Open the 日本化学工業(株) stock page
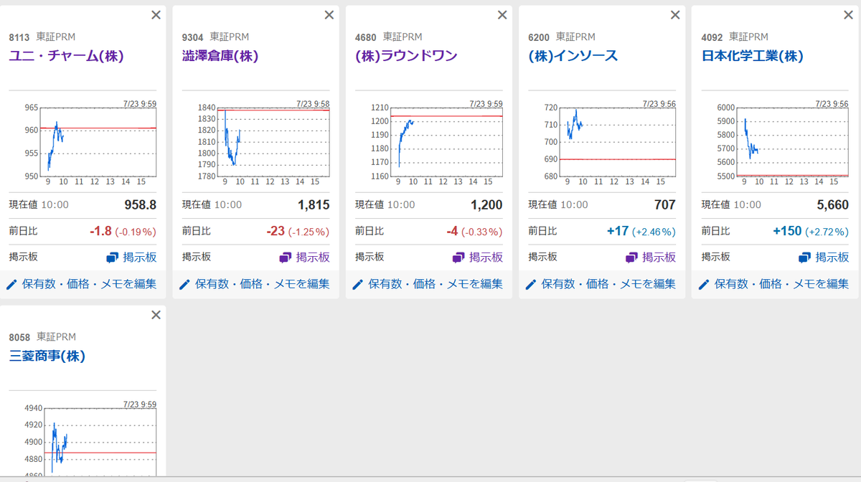Viewport: 861px width, 482px height. coord(752,56)
